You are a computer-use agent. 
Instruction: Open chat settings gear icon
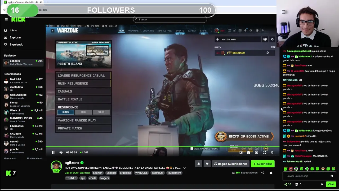click(x=322, y=184)
